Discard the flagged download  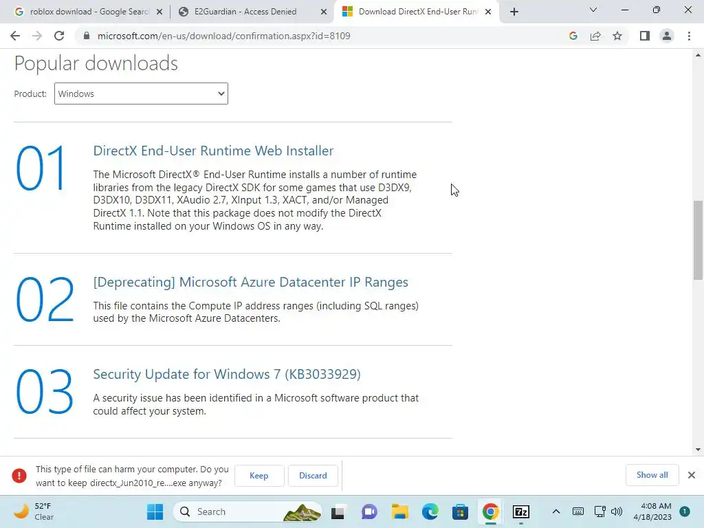point(313,476)
